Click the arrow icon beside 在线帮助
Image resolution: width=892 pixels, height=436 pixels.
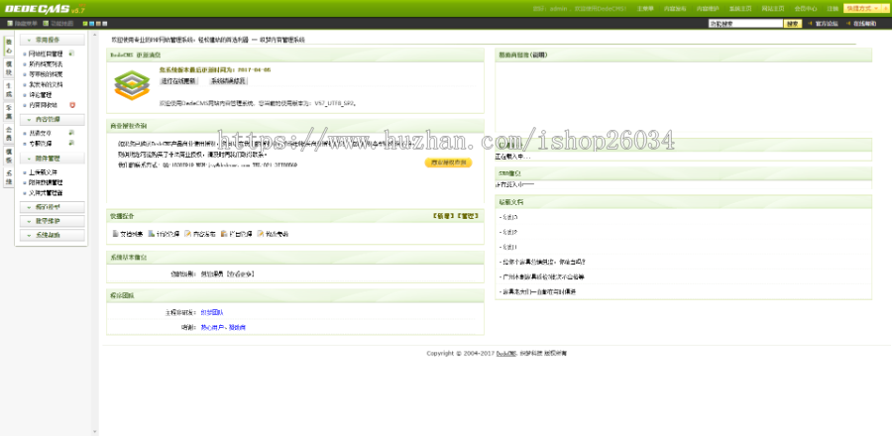tap(848, 24)
